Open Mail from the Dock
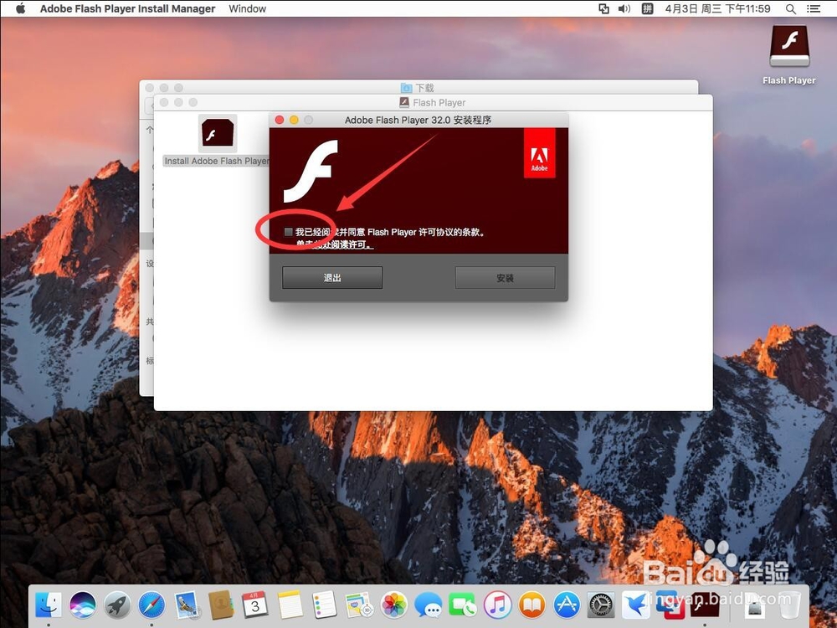Image resolution: width=837 pixels, height=628 pixels. click(187, 605)
